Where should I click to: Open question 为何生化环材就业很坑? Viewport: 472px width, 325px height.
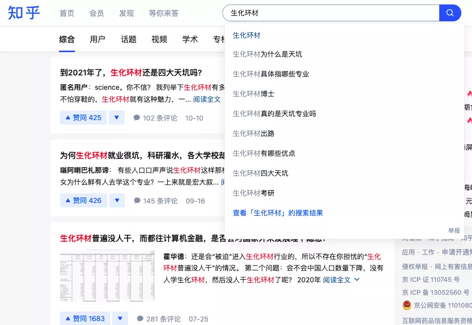(142, 155)
